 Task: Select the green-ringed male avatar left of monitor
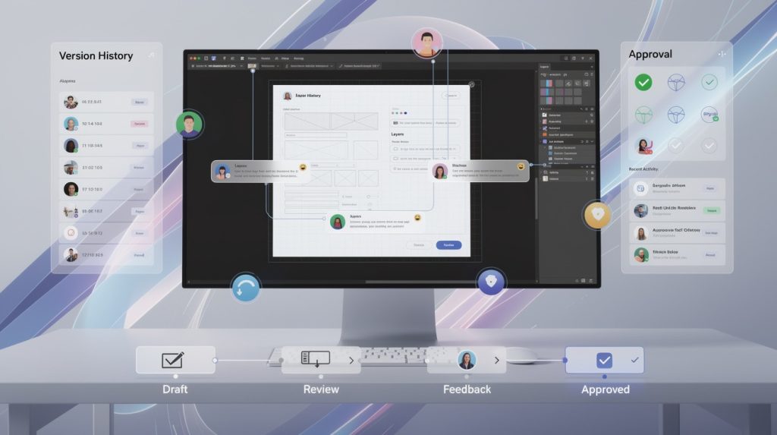pos(189,124)
